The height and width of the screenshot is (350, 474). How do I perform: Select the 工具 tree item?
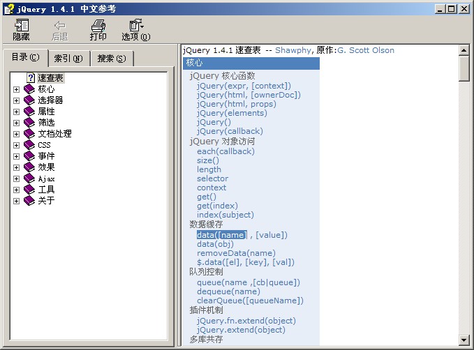(x=46, y=190)
